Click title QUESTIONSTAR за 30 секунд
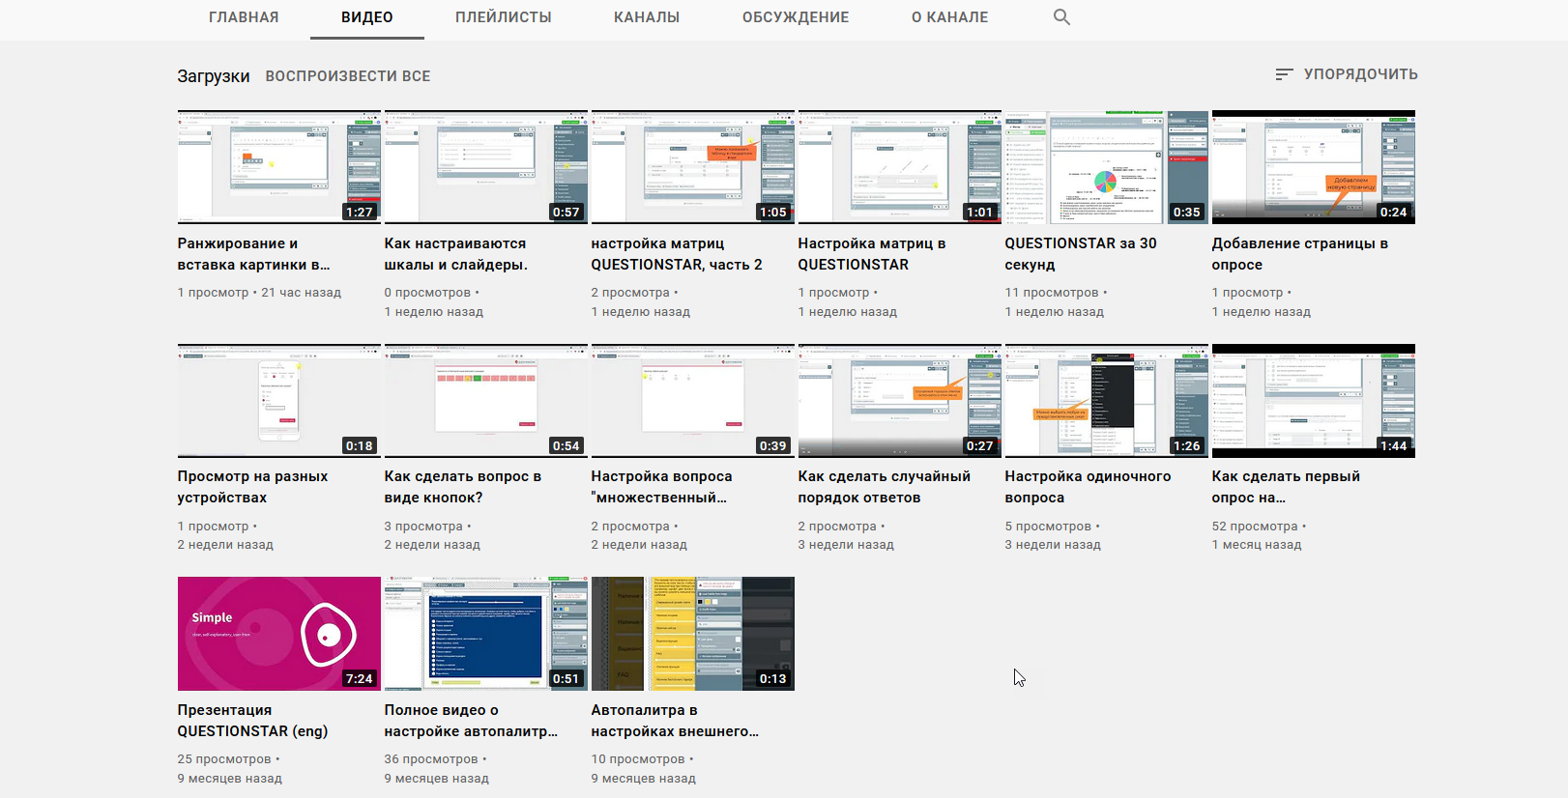The height and width of the screenshot is (798, 1568). 1081,254
